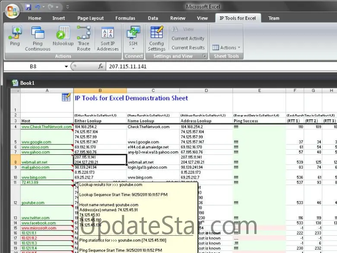This screenshot has width=337, height=253.
Task: Show Current Results
Action: point(188,48)
